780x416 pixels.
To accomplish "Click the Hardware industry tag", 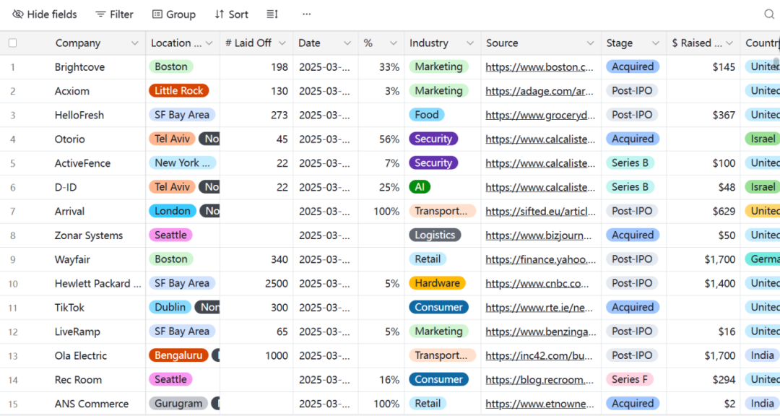I will point(437,283).
